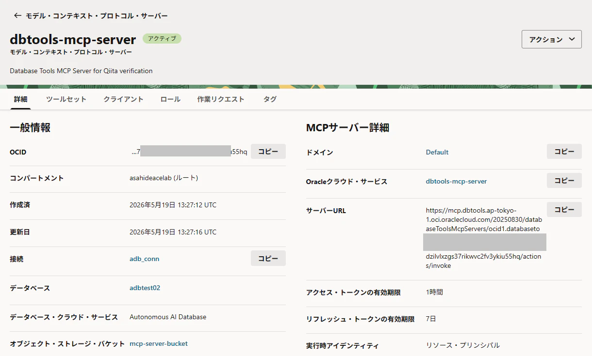Click the 一般情報 section heading
Screen dimensions: 592x356
(30, 128)
